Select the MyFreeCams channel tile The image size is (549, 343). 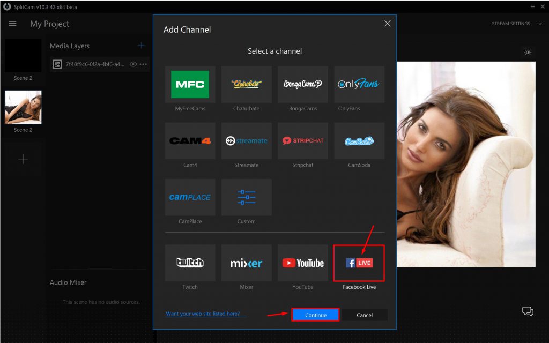(190, 84)
